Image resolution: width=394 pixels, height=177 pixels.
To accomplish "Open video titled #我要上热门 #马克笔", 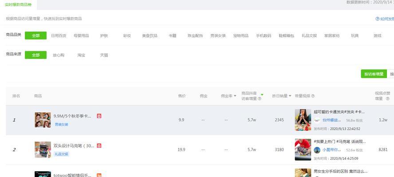I will click(x=340, y=142).
